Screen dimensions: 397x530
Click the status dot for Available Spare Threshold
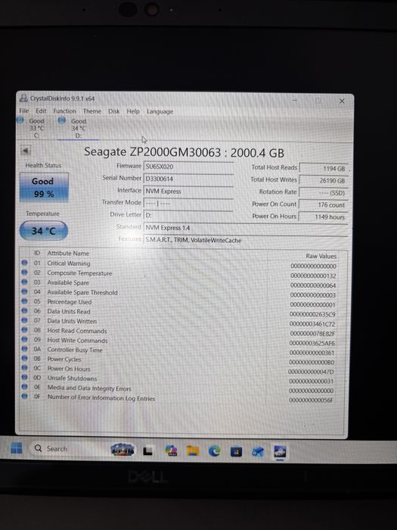click(25, 291)
